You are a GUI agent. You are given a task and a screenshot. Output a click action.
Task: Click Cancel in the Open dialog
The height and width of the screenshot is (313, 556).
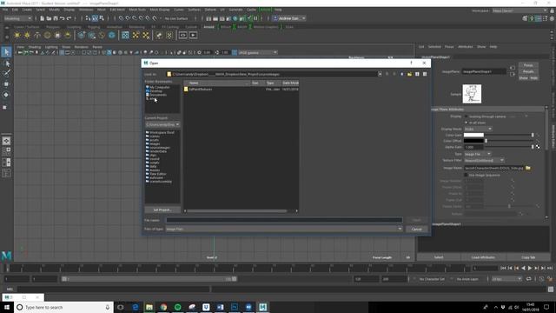[x=417, y=230]
